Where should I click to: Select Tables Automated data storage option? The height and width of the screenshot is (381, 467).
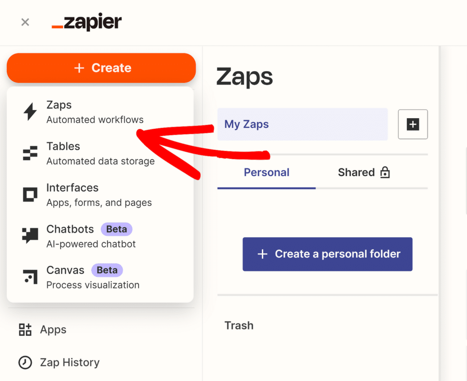pos(100,153)
